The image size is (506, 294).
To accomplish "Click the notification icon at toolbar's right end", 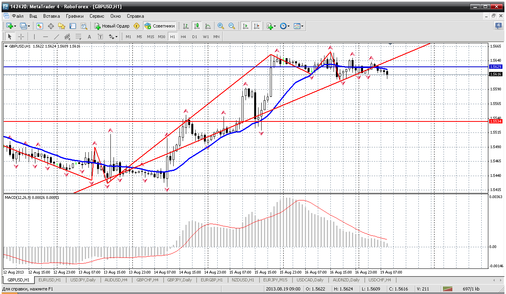I will coord(498,26).
